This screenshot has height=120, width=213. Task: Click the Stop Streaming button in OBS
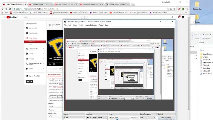click(x=166, y=118)
